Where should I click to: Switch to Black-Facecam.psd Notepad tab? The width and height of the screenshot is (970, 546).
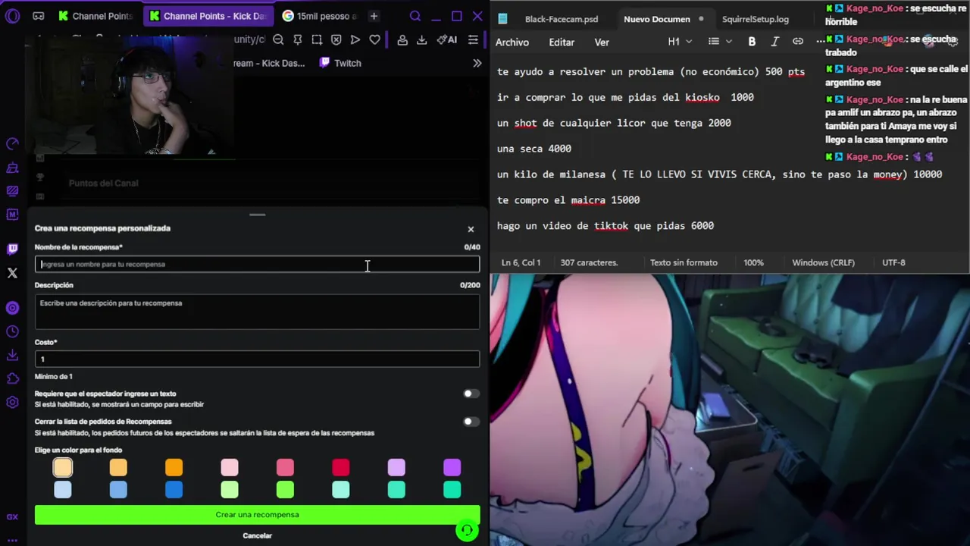(x=561, y=19)
